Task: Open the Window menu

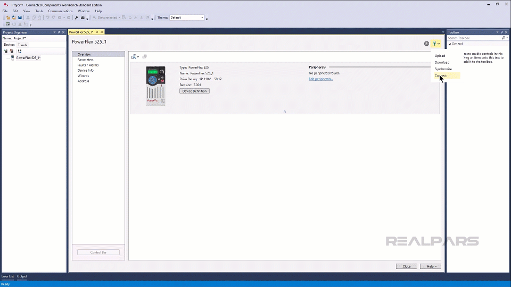Action: coord(84,11)
